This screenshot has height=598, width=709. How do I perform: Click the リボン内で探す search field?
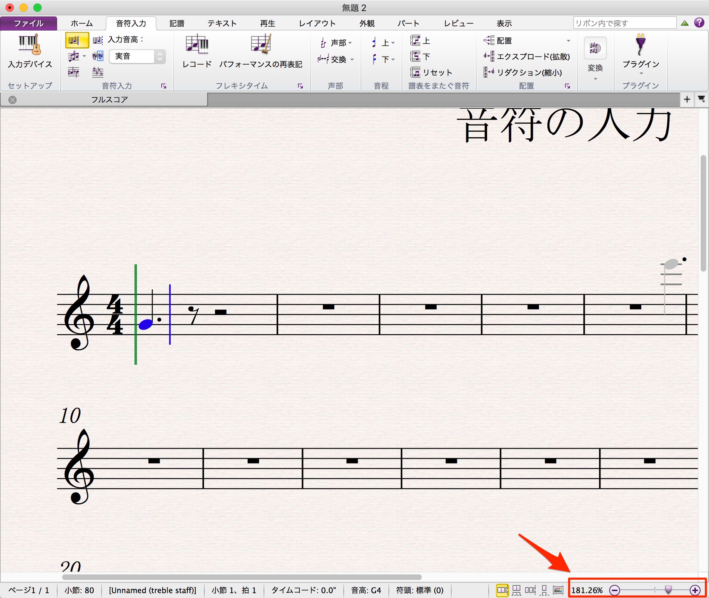[625, 23]
